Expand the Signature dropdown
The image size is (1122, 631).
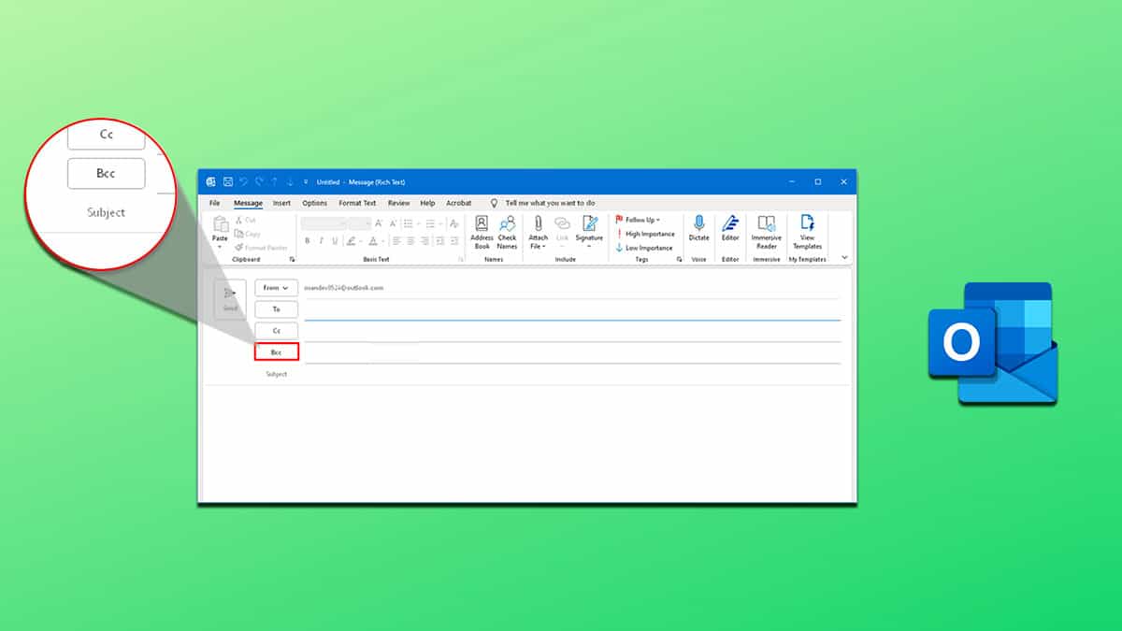[x=590, y=237]
